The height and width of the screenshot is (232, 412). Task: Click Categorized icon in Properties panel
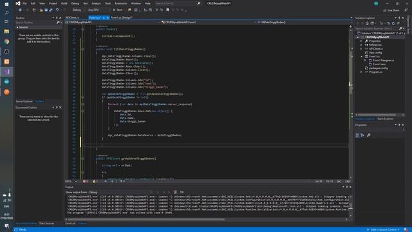[357, 135]
